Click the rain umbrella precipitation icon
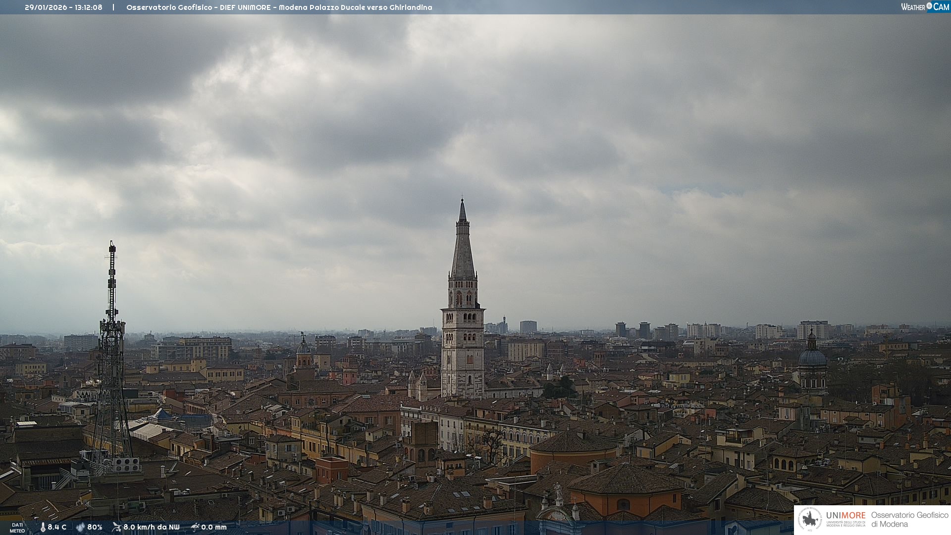 195,527
